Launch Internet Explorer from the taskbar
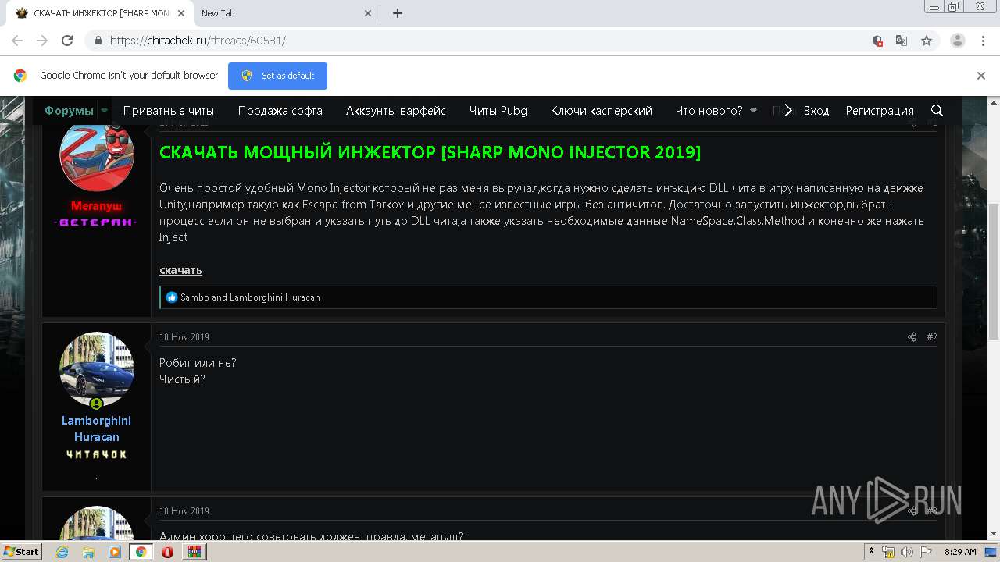 [62, 552]
